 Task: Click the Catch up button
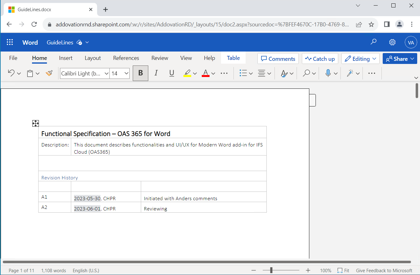320,59
